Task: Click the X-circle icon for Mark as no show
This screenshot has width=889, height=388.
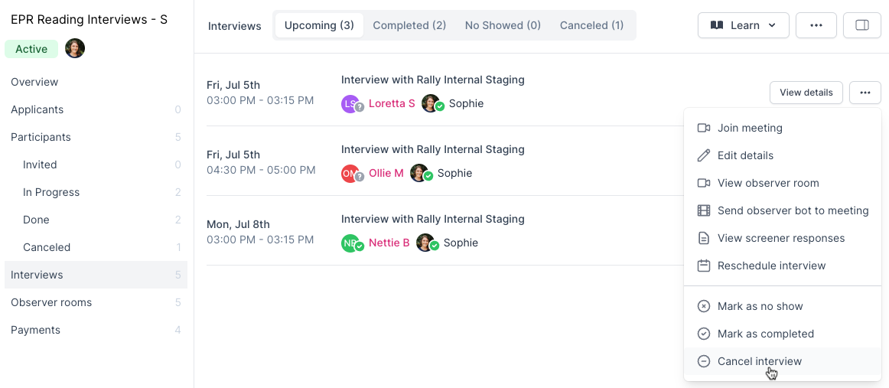Action: coord(704,306)
